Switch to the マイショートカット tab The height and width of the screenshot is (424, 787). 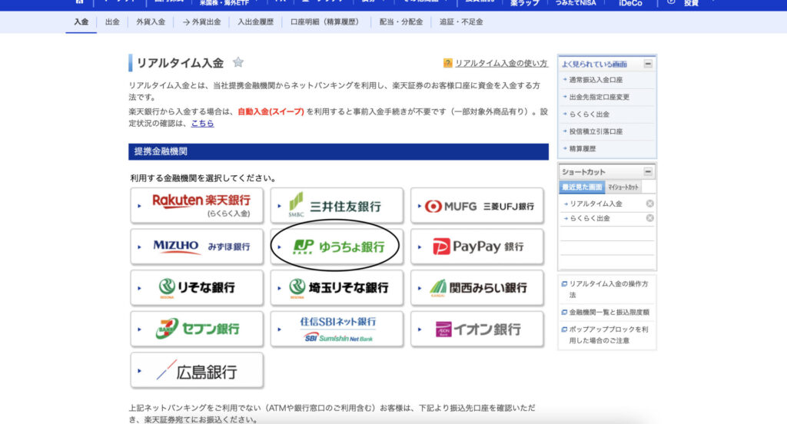623,187
